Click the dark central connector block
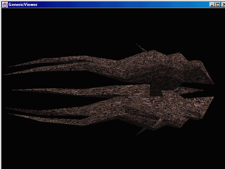The width and height of the screenshot is (225, 169). click(x=156, y=90)
